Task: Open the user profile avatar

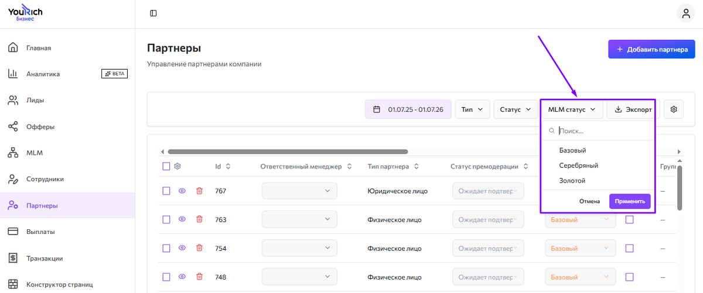Action: (685, 13)
